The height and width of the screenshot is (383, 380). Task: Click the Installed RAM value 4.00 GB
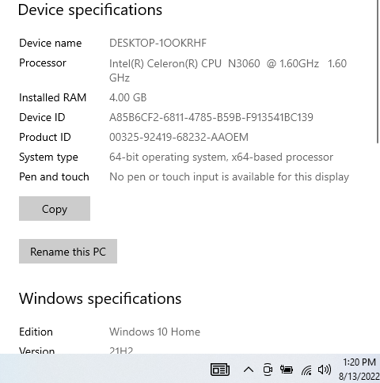click(x=127, y=97)
